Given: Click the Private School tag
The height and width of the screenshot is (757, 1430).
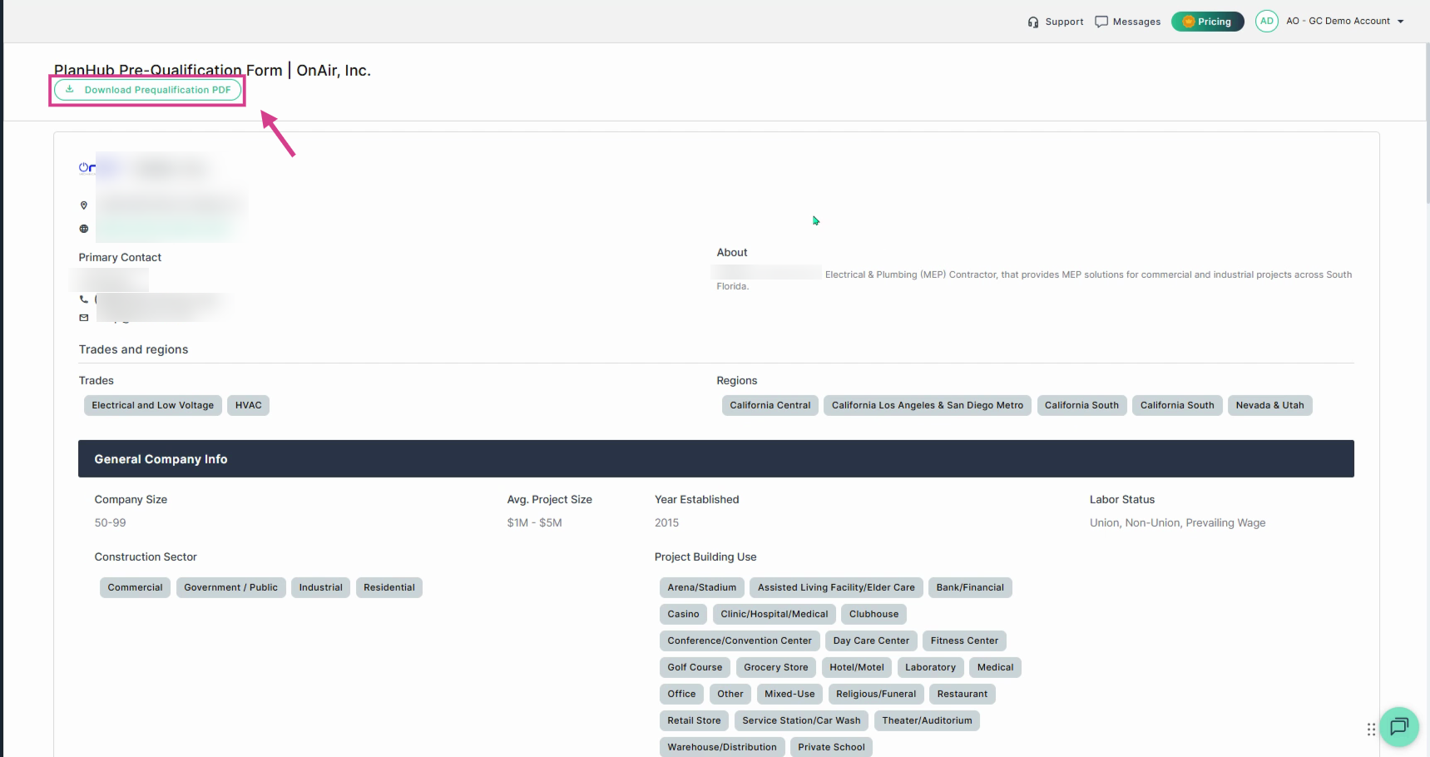Looking at the screenshot, I should (831, 747).
